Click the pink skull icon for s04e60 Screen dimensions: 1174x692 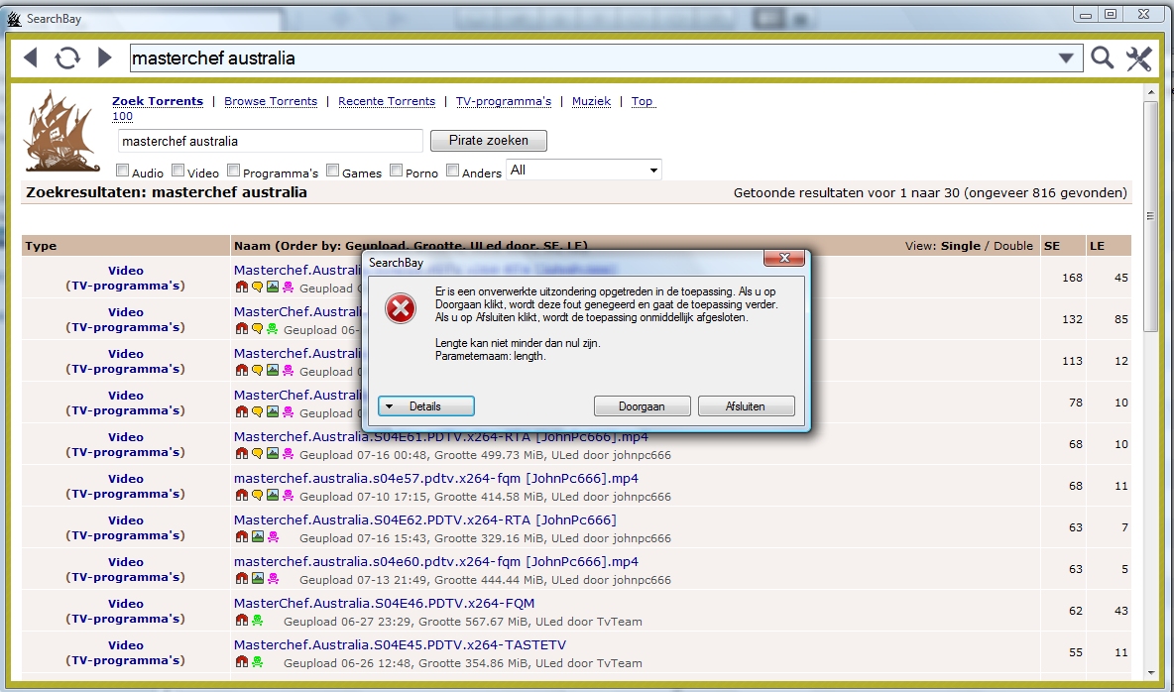(x=273, y=578)
